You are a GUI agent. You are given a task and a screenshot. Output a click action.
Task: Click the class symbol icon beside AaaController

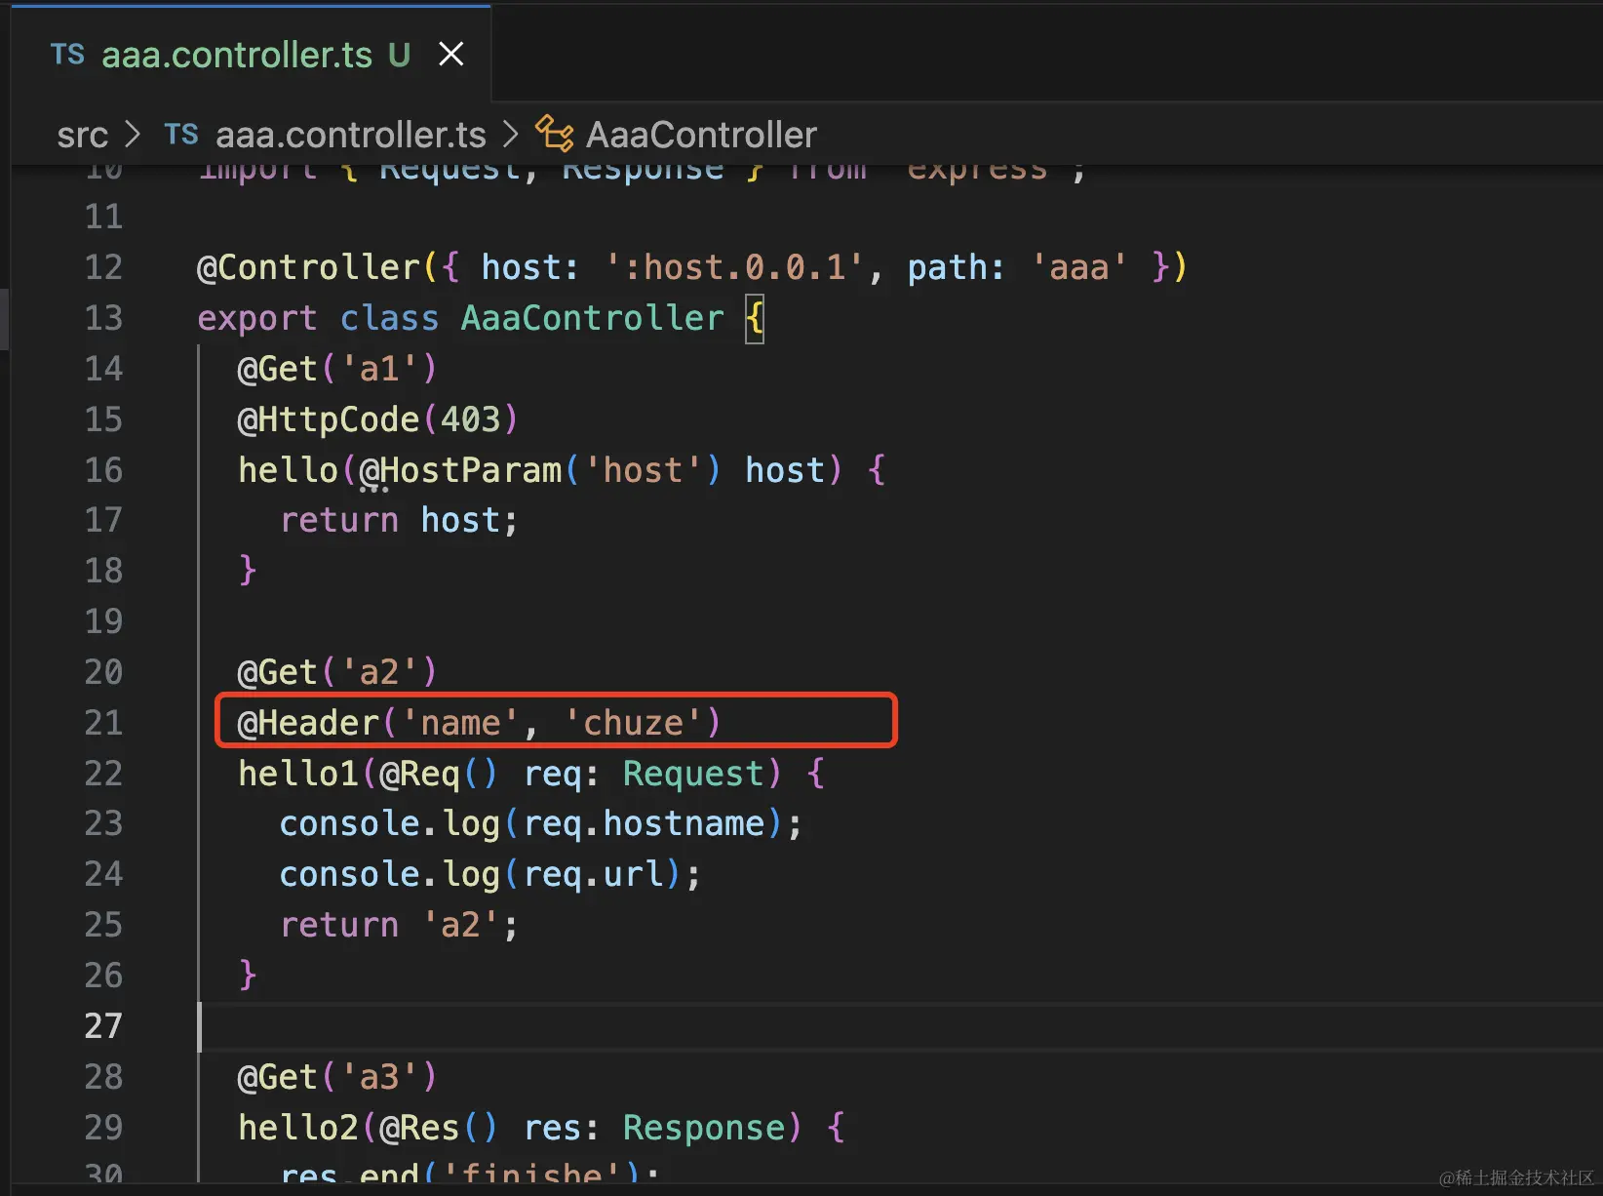click(x=554, y=134)
